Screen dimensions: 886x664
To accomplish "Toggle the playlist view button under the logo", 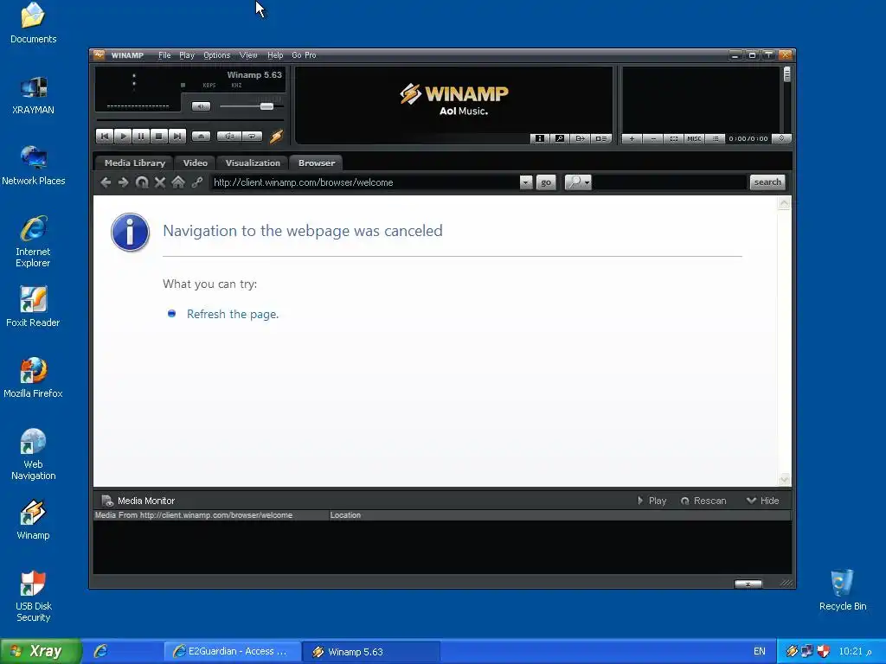I will tap(601, 138).
